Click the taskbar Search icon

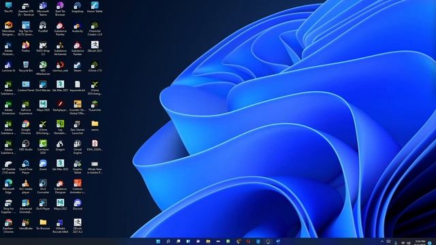click(168, 242)
